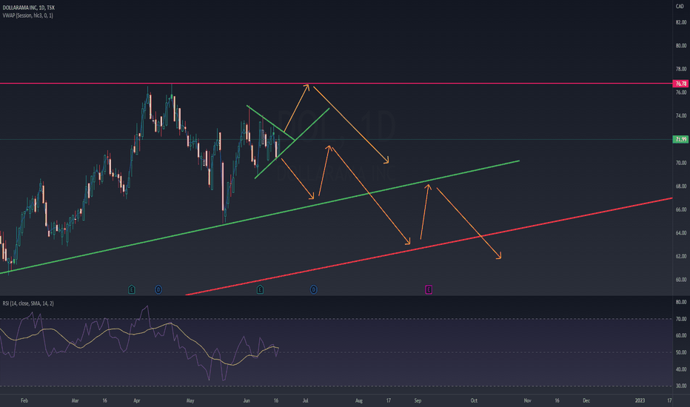Click the Jul label on time axis
This screenshot has height=407, width=690.
(306, 401)
